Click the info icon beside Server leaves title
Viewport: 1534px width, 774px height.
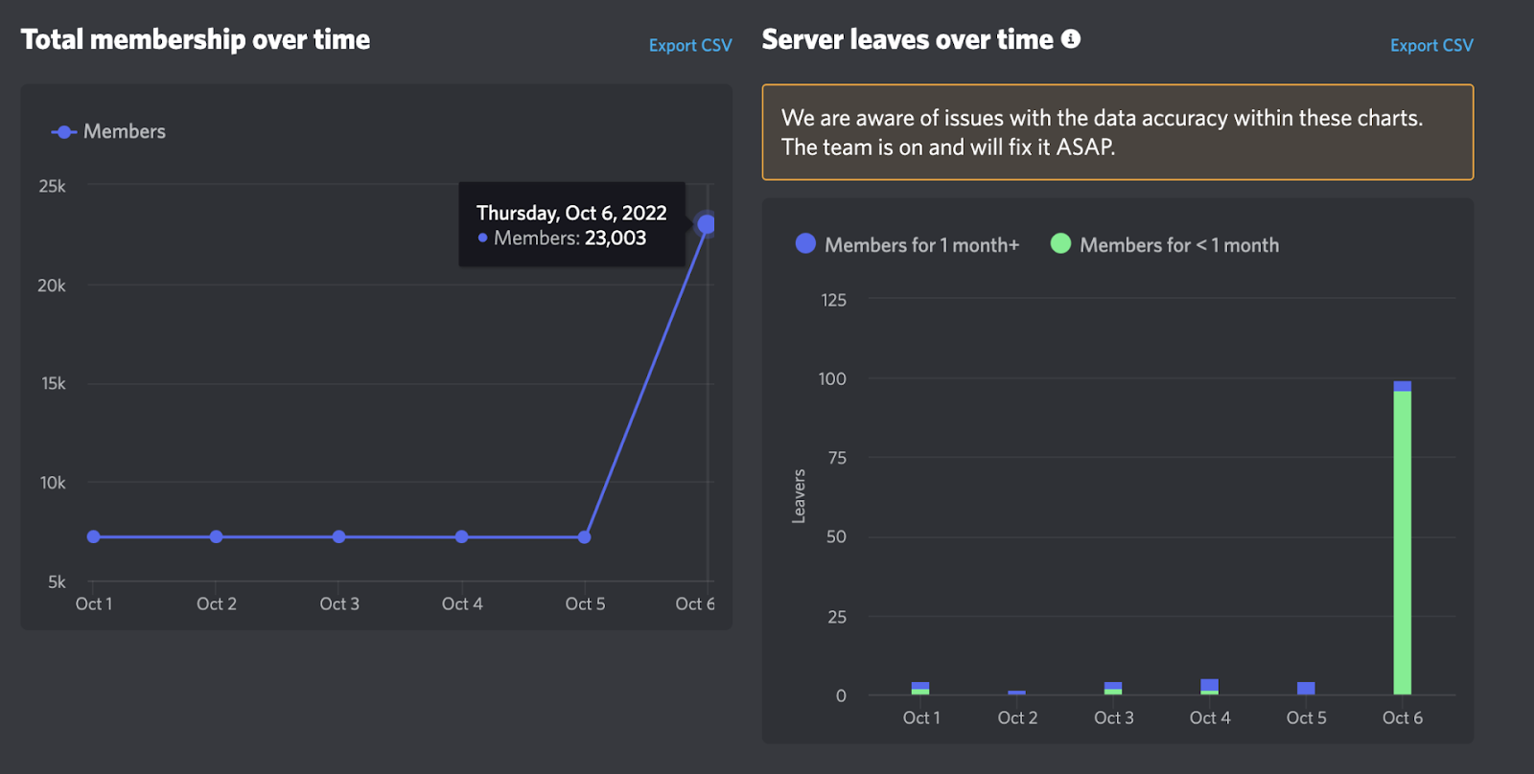pos(1071,39)
